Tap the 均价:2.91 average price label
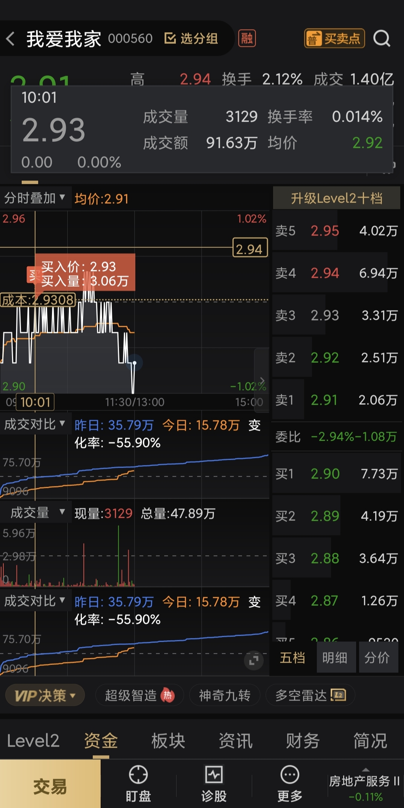 click(x=101, y=198)
